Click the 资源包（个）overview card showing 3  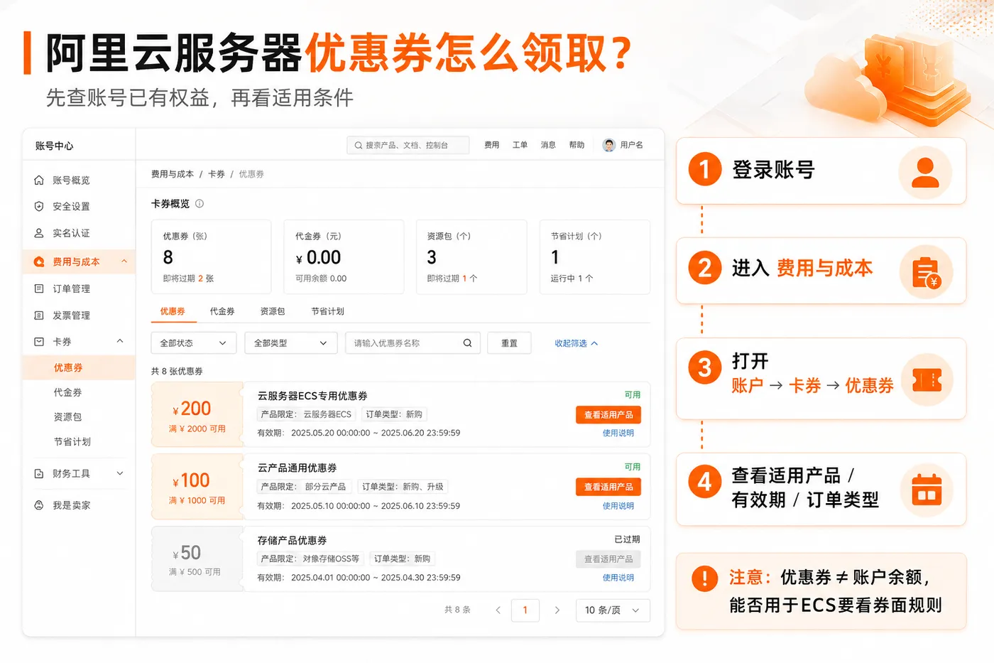471,257
